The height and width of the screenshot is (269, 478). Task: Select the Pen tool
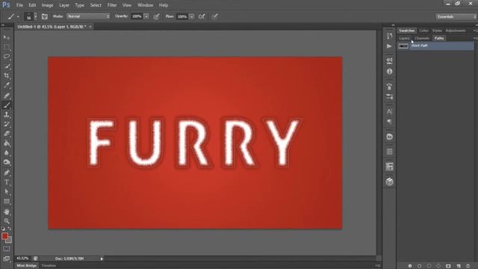point(7,173)
